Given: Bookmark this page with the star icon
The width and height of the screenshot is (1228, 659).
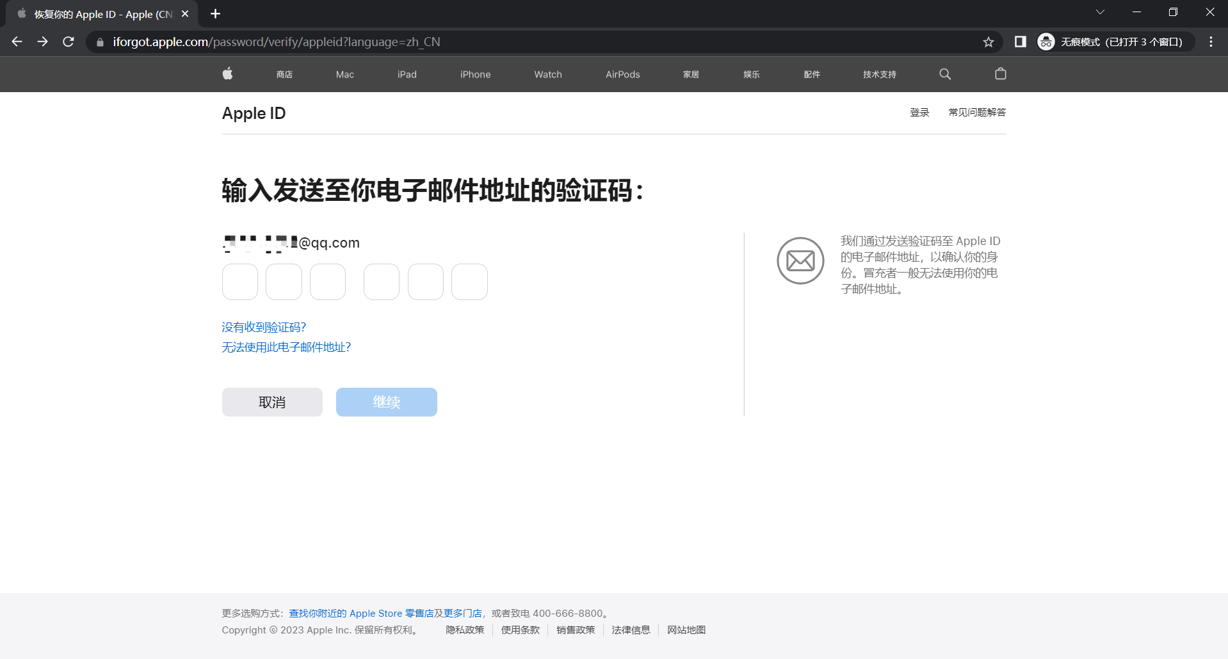Looking at the screenshot, I should pos(989,42).
